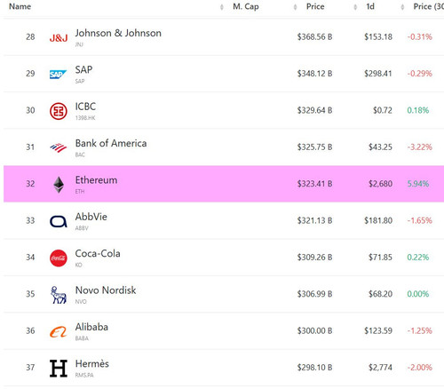Click the Bank of America flag logo

(x=59, y=147)
